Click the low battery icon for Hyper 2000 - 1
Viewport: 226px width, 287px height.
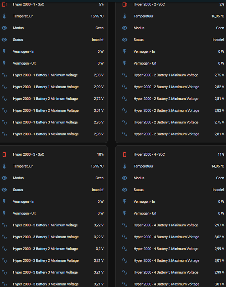4,5
